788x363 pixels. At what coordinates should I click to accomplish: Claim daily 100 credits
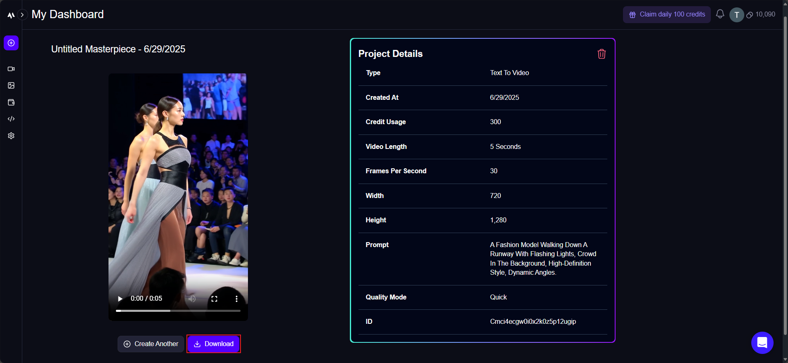(667, 14)
